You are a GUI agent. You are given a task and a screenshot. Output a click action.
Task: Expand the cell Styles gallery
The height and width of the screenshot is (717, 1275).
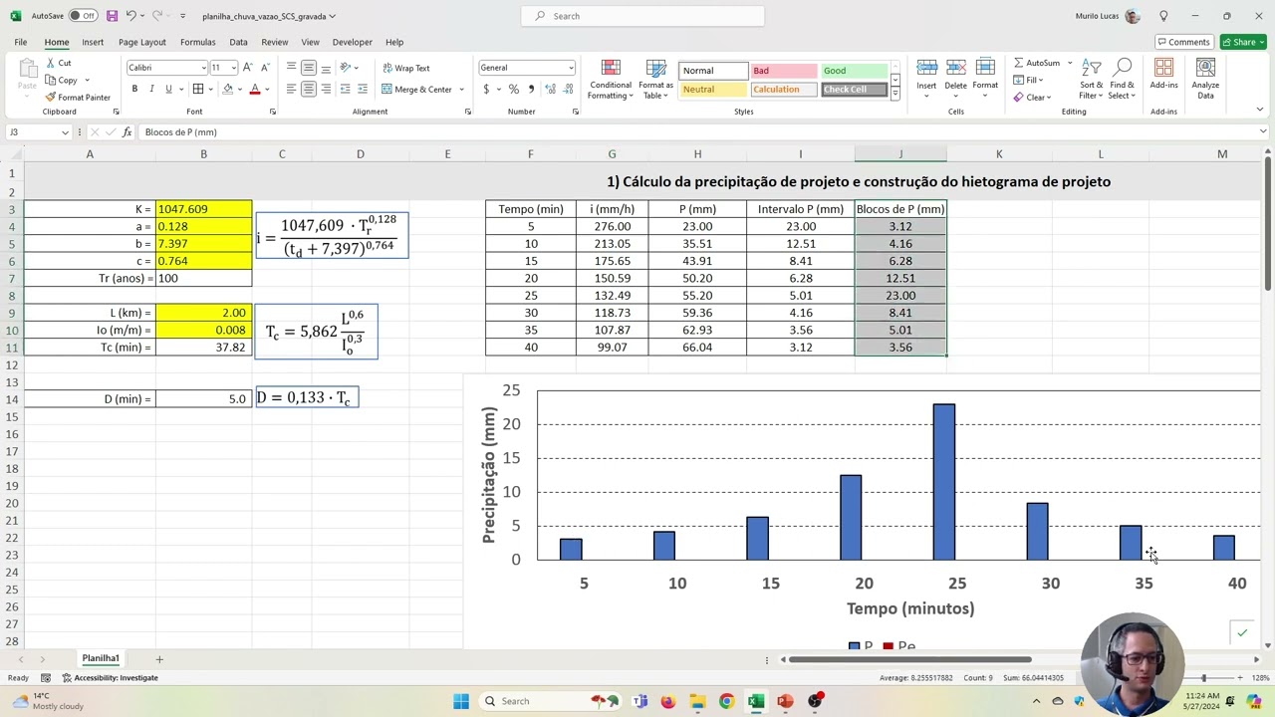(894, 94)
